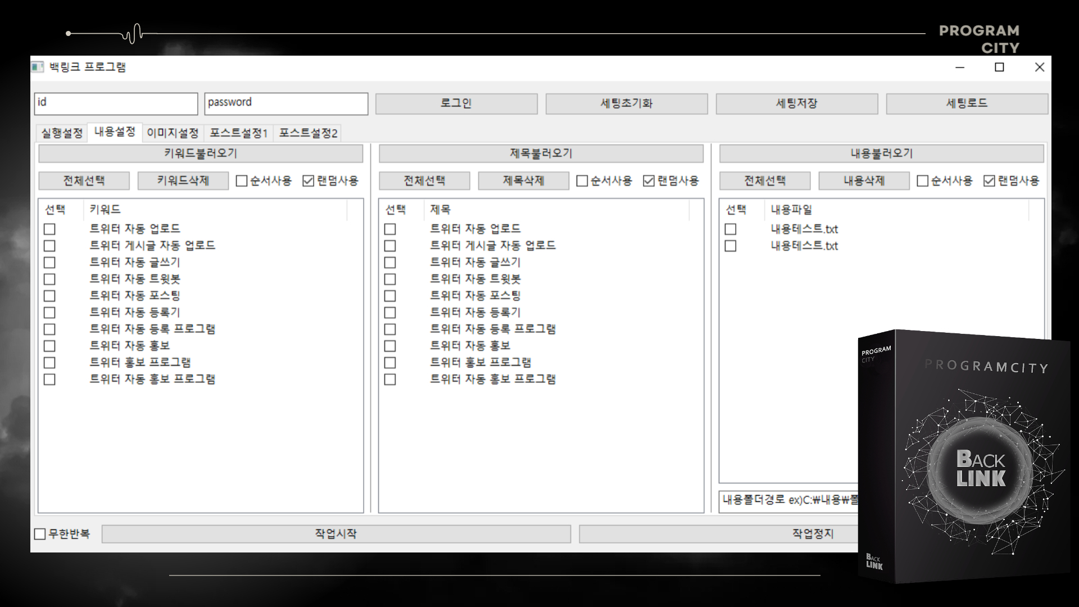
Task: Click the 내용삭제 button
Action: tap(864, 181)
